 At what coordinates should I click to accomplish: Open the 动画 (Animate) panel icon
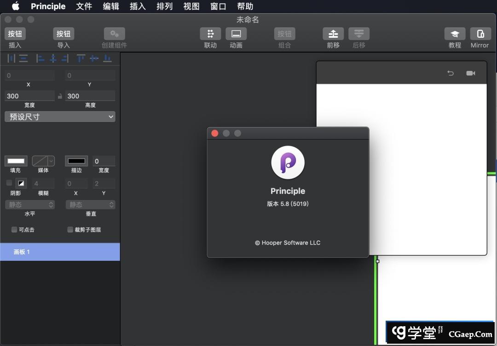236,34
